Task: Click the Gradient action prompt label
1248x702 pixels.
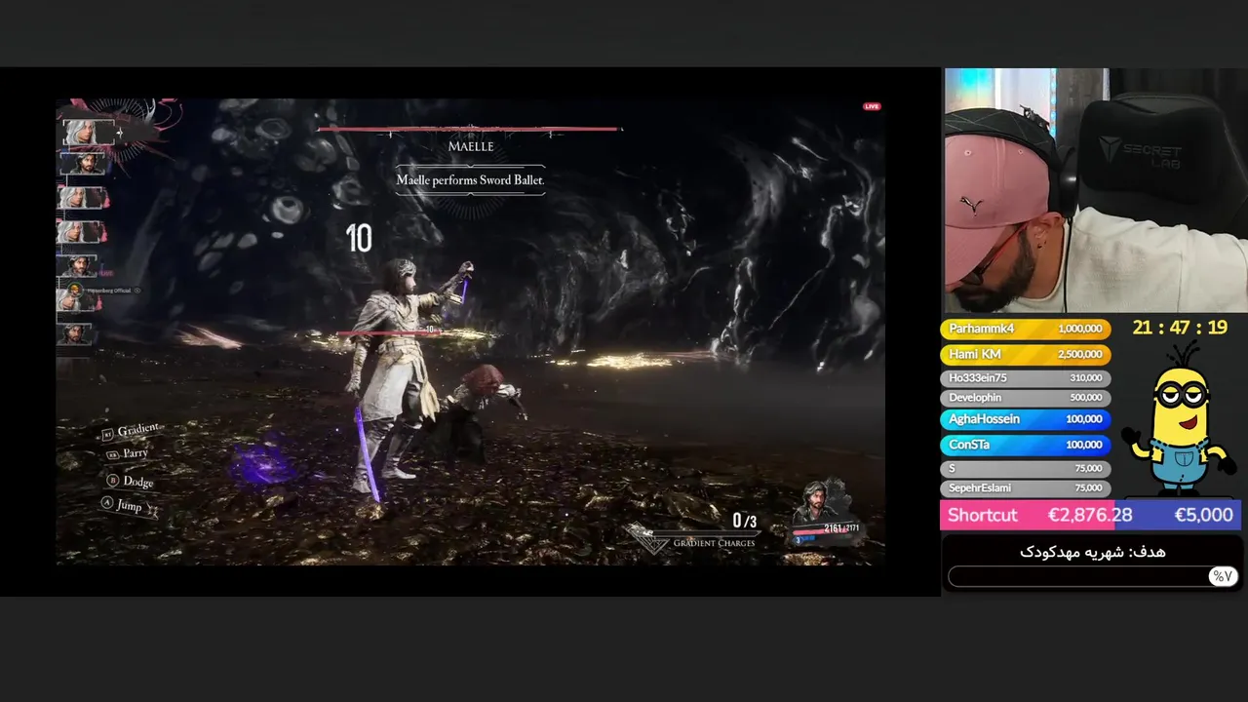Action: point(137,430)
